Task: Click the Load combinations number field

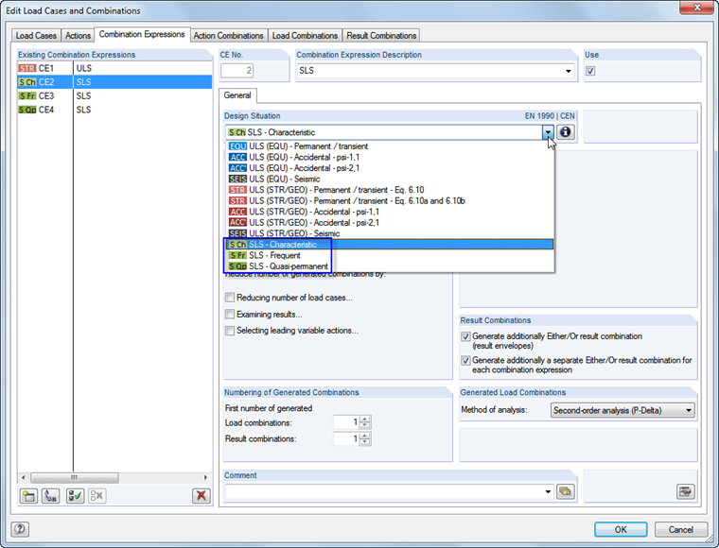Action: (346, 422)
